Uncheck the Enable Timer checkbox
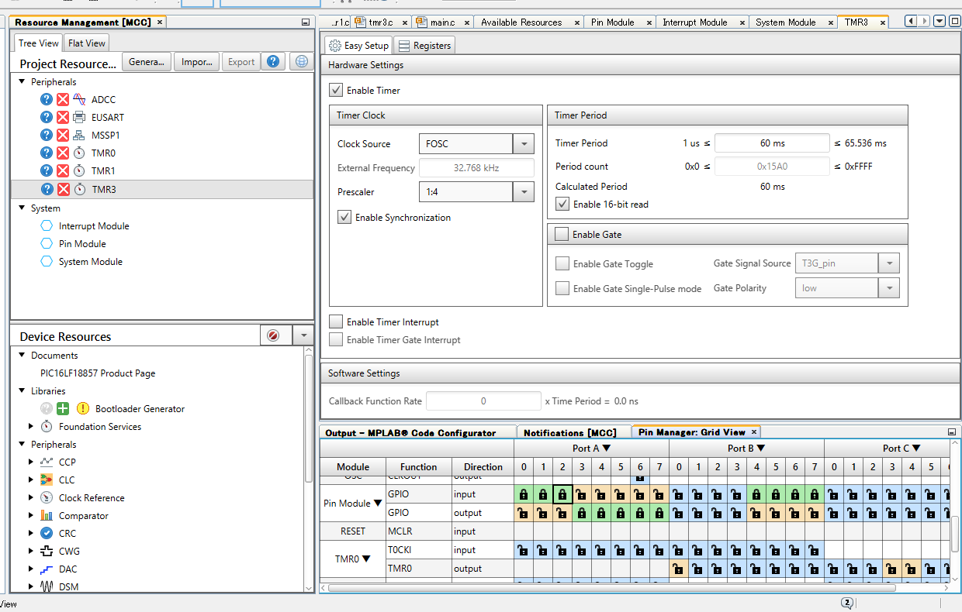The image size is (962, 612). (x=336, y=91)
